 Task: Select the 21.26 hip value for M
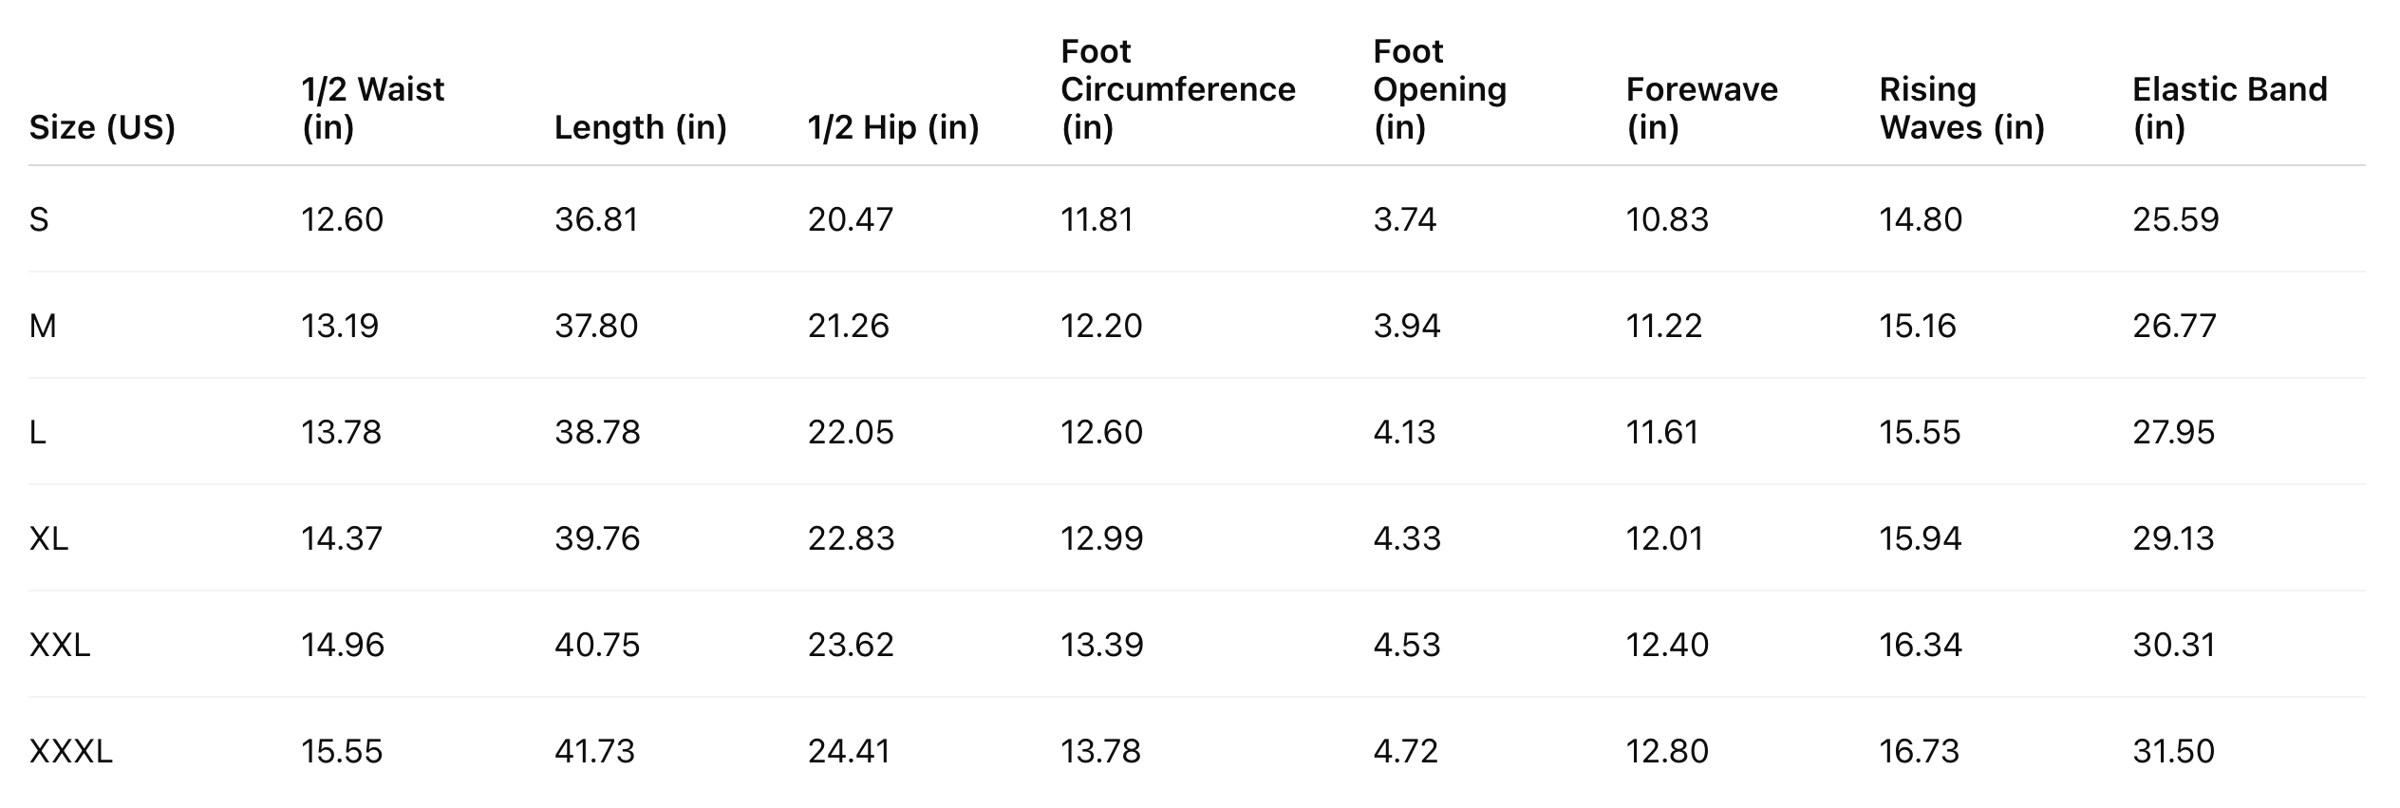pos(849,327)
